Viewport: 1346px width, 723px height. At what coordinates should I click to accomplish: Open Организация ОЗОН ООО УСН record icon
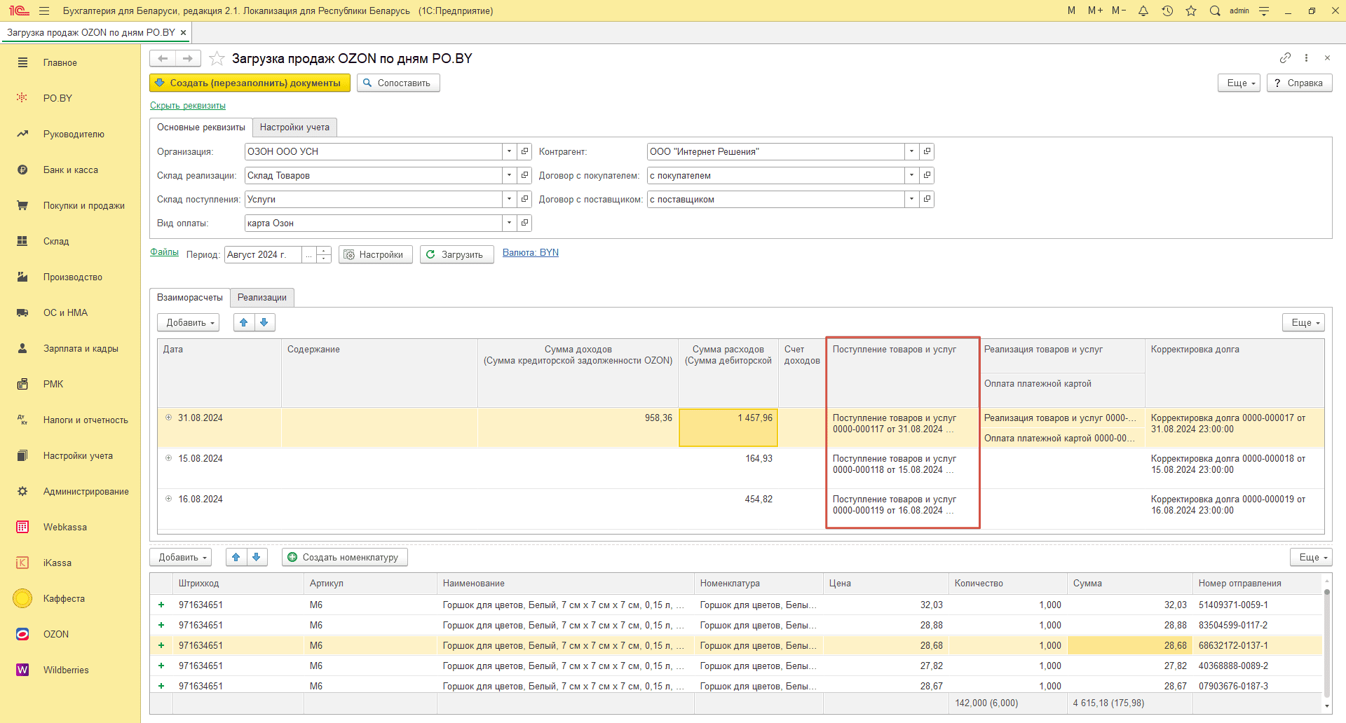524,151
